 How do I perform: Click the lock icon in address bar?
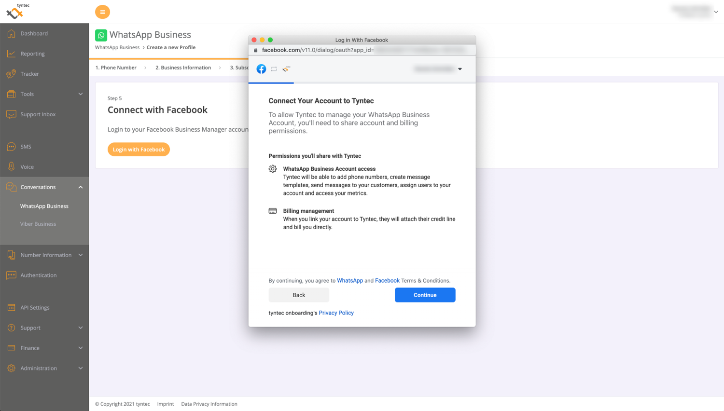click(256, 50)
